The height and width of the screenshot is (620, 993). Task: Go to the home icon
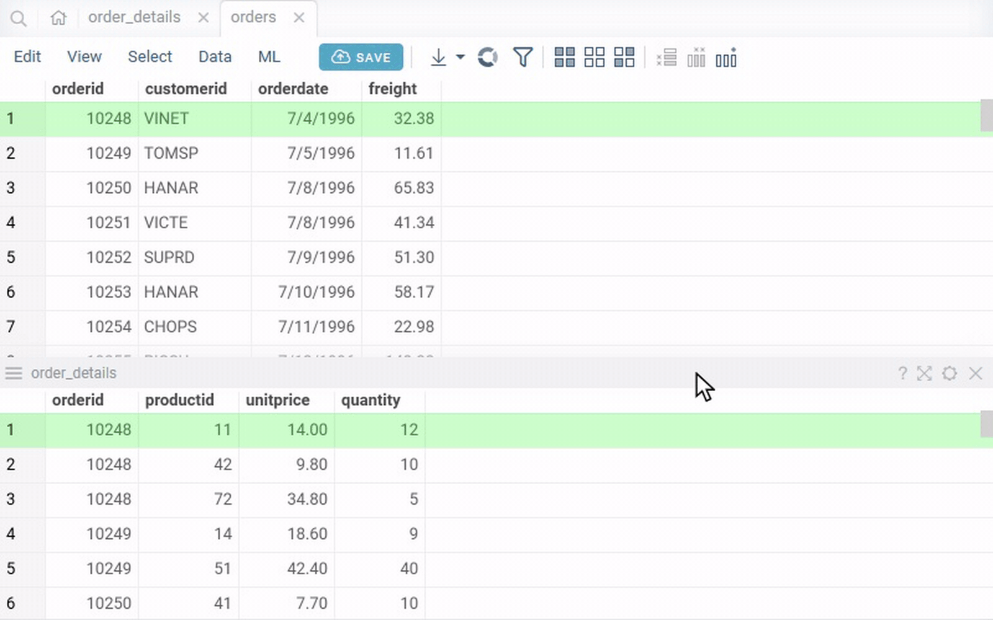pos(58,18)
